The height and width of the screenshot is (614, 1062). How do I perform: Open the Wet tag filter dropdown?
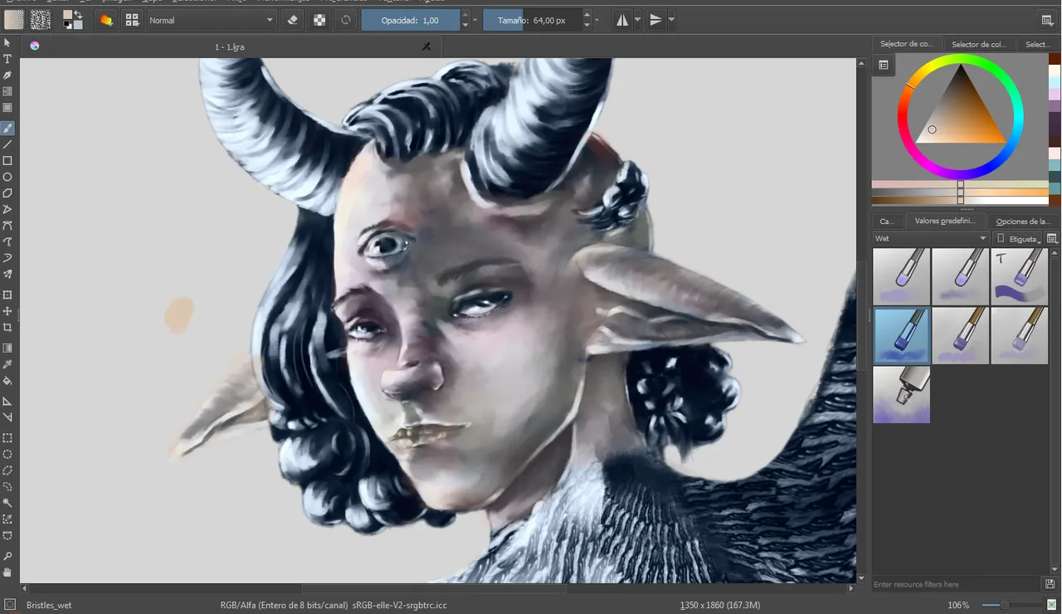931,238
